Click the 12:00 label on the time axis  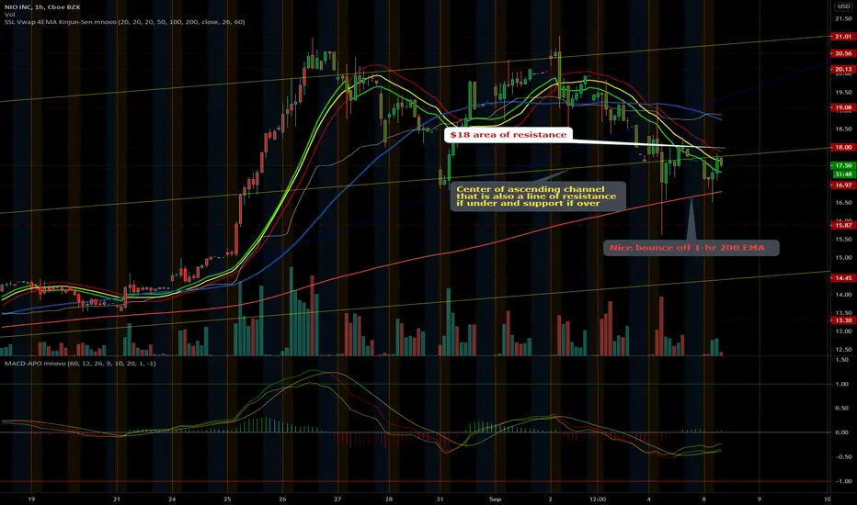click(598, 499)
